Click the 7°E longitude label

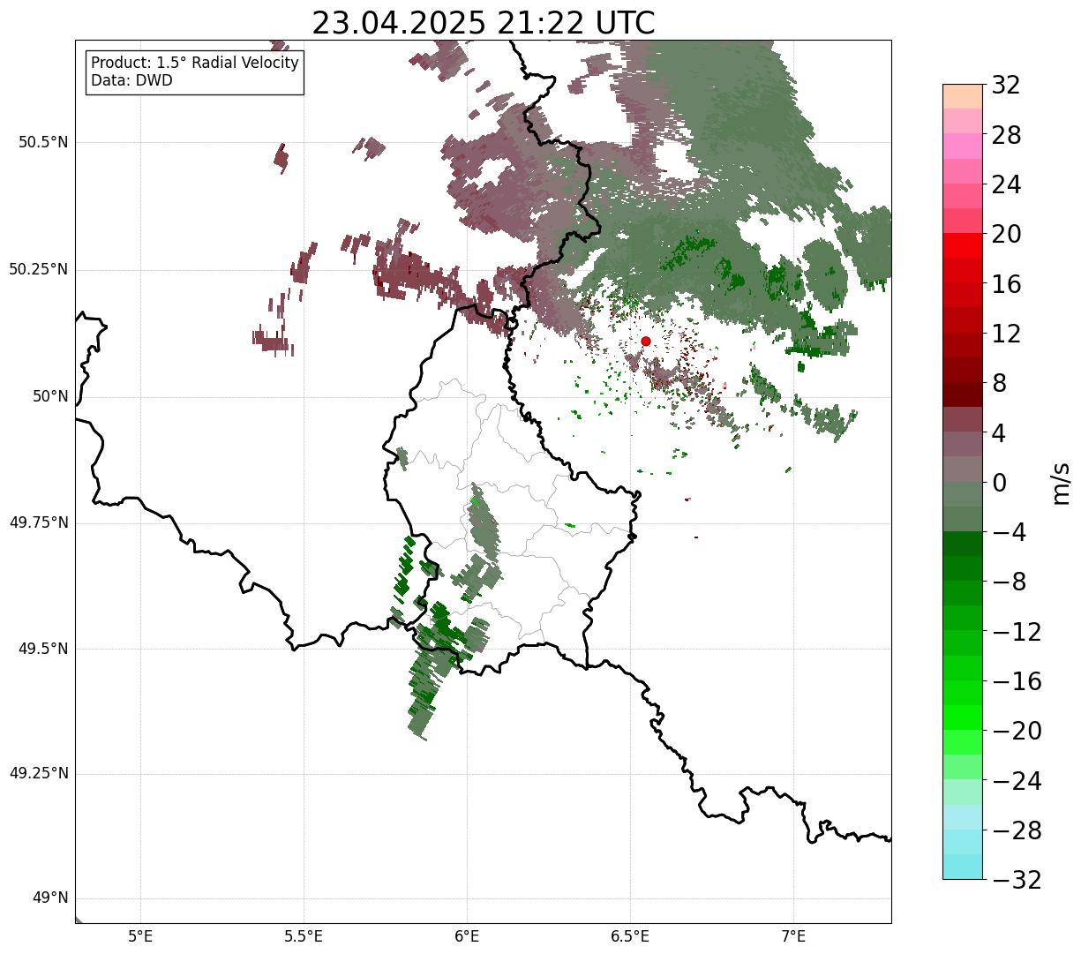click(793, 936)
